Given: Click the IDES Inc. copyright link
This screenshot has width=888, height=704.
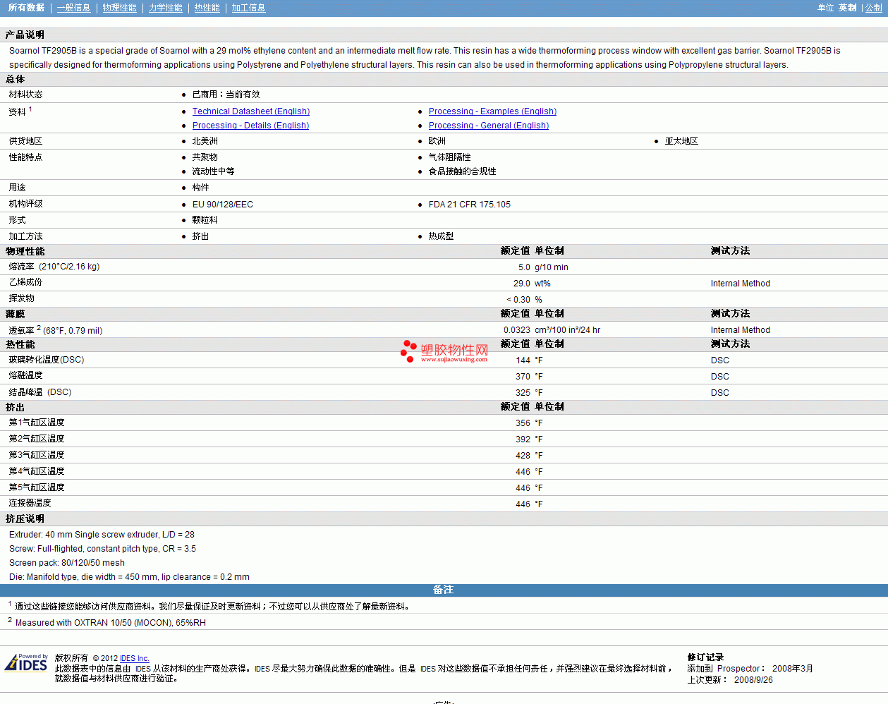Looking at the screenshot, I should tap(134, 658).
